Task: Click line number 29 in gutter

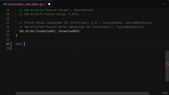Action: click(x=8, y=10)
